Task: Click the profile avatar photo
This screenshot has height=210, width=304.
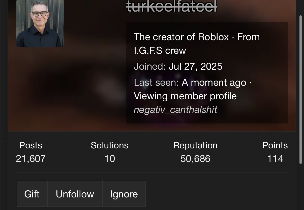Action: pos(40,23)
